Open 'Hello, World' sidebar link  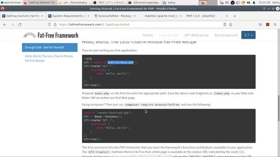tap(49, 58)
